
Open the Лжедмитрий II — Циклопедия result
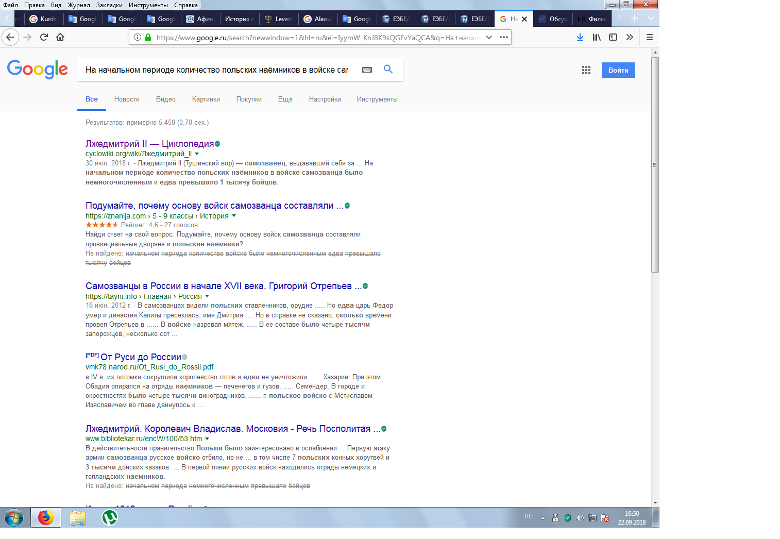pyautogui.click(x=149, y=144)
